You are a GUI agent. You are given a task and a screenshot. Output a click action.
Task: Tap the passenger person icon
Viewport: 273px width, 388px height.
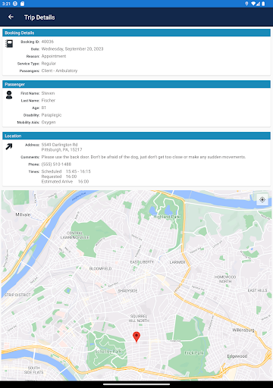point(9,95)
